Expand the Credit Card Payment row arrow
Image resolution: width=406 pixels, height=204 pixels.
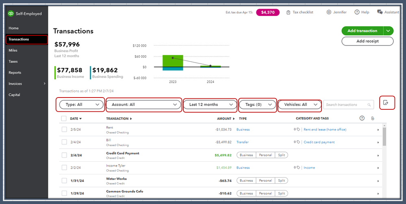tap(378, 155)
